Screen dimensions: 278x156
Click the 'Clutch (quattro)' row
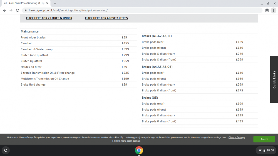coord(78,61)
